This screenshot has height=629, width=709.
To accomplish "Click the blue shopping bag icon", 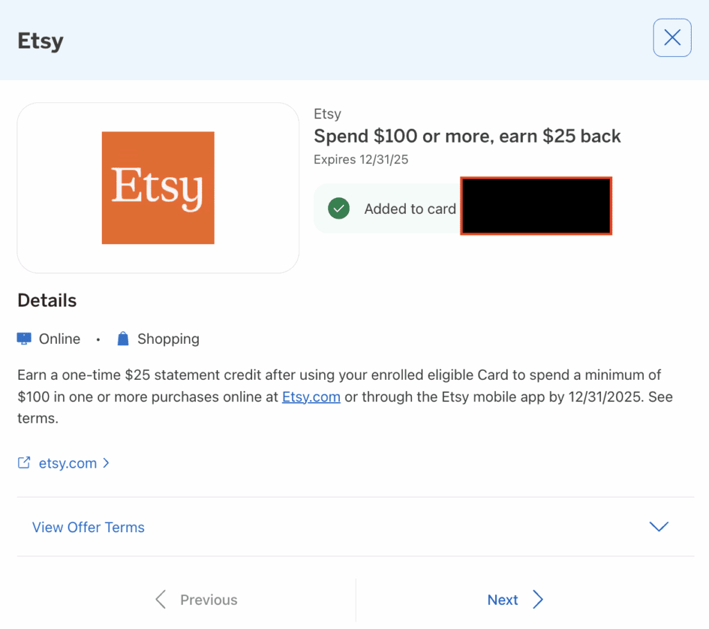I will click(x=123, y=338).
